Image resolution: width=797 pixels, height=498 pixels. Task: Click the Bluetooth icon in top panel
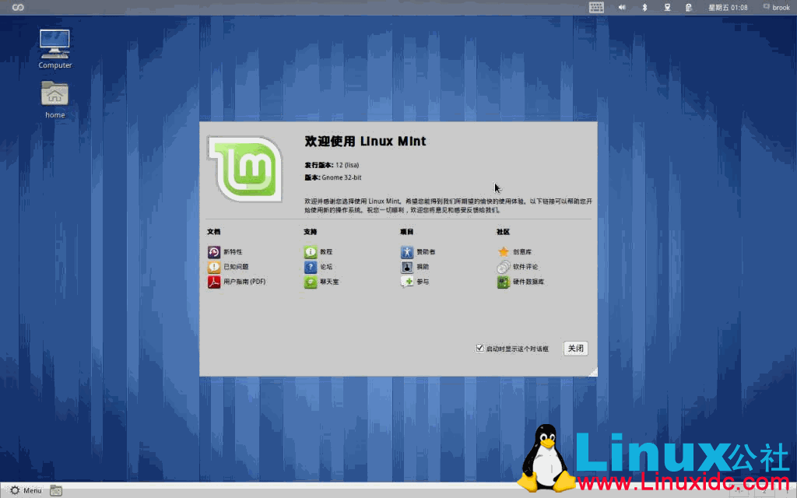pos(646,7)
